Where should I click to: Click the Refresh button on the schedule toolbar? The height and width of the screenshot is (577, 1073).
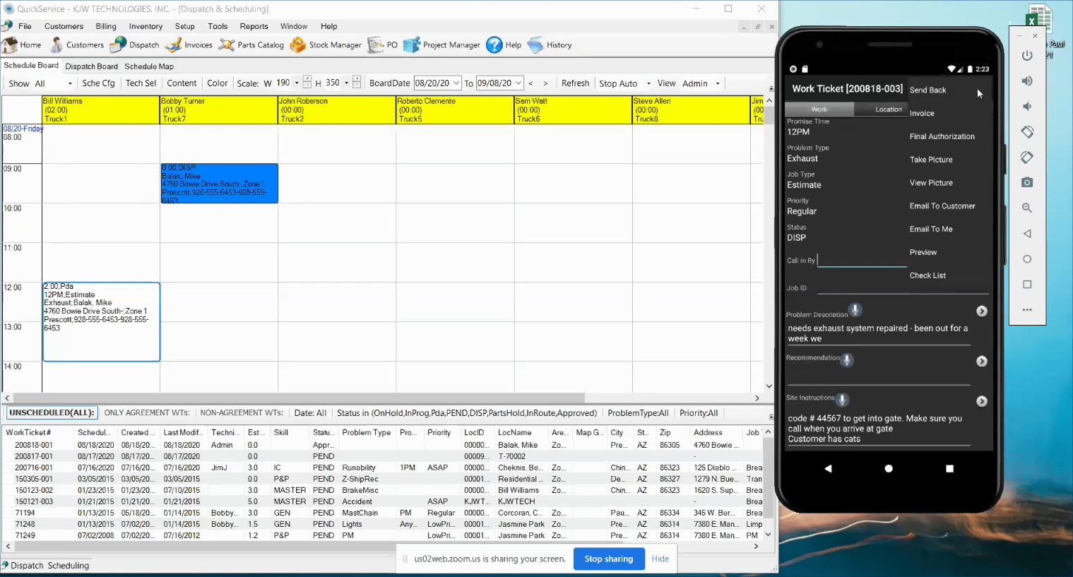[575, 83]
